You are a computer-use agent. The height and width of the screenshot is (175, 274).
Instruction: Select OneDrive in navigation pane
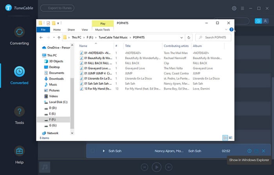click(x=56, y=47)
